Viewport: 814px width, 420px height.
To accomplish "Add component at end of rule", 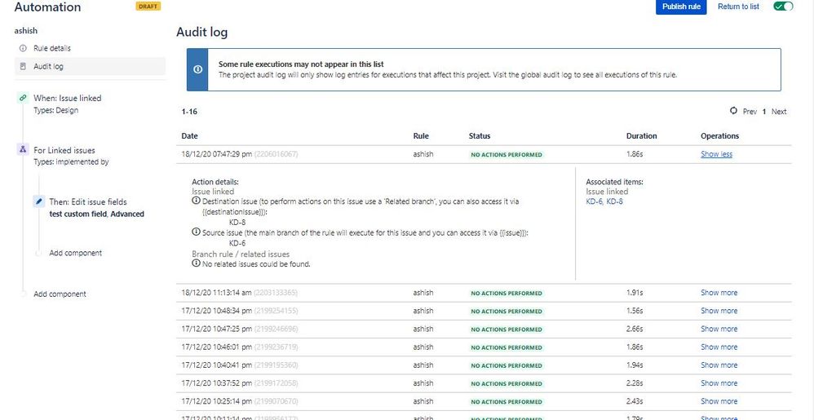I will coord(60,294).
